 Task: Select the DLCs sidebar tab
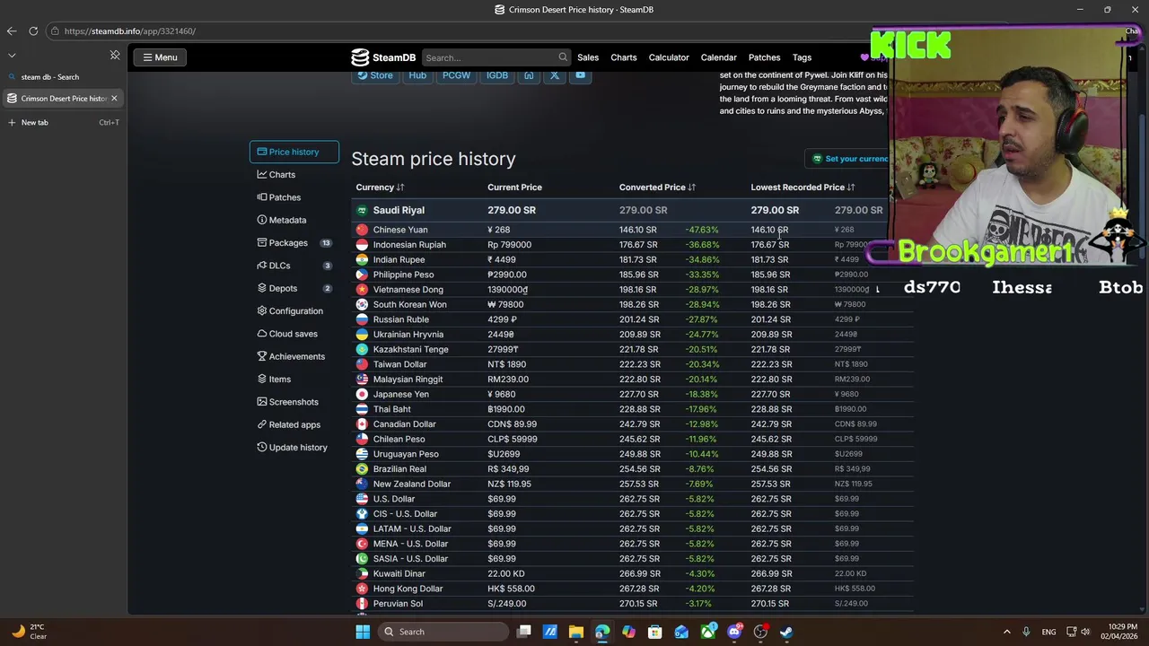(294, 266)
